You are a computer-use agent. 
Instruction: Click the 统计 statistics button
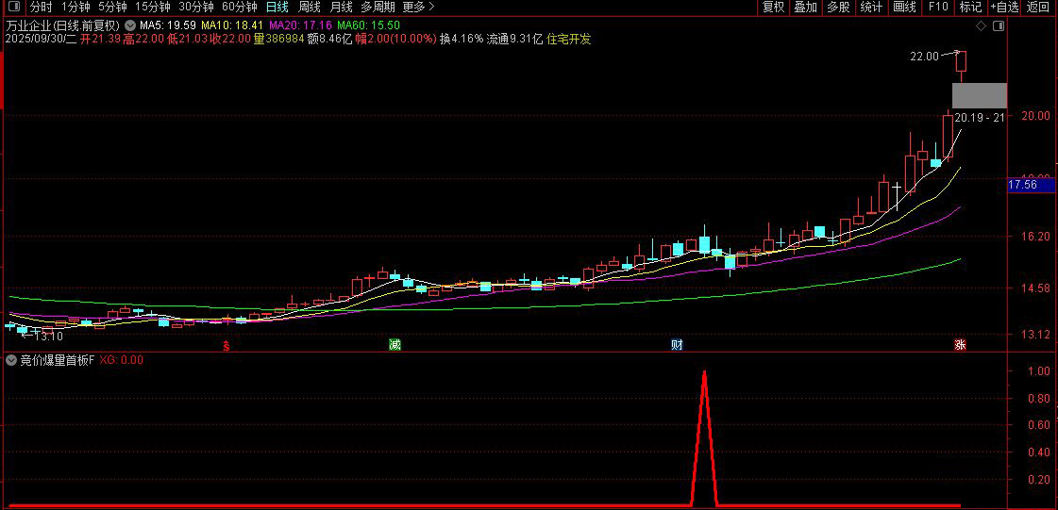[x=872, y=8]
